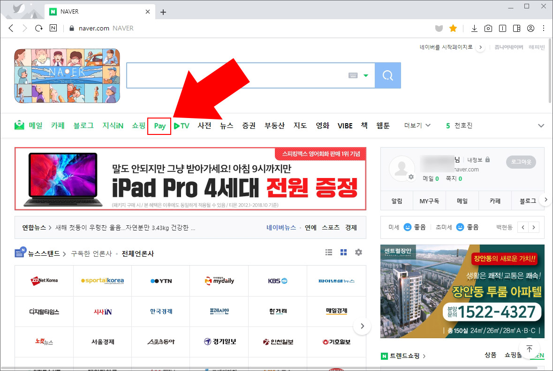
Task: Open 메일 in the service menu
Action: click(x=36, y=126)
